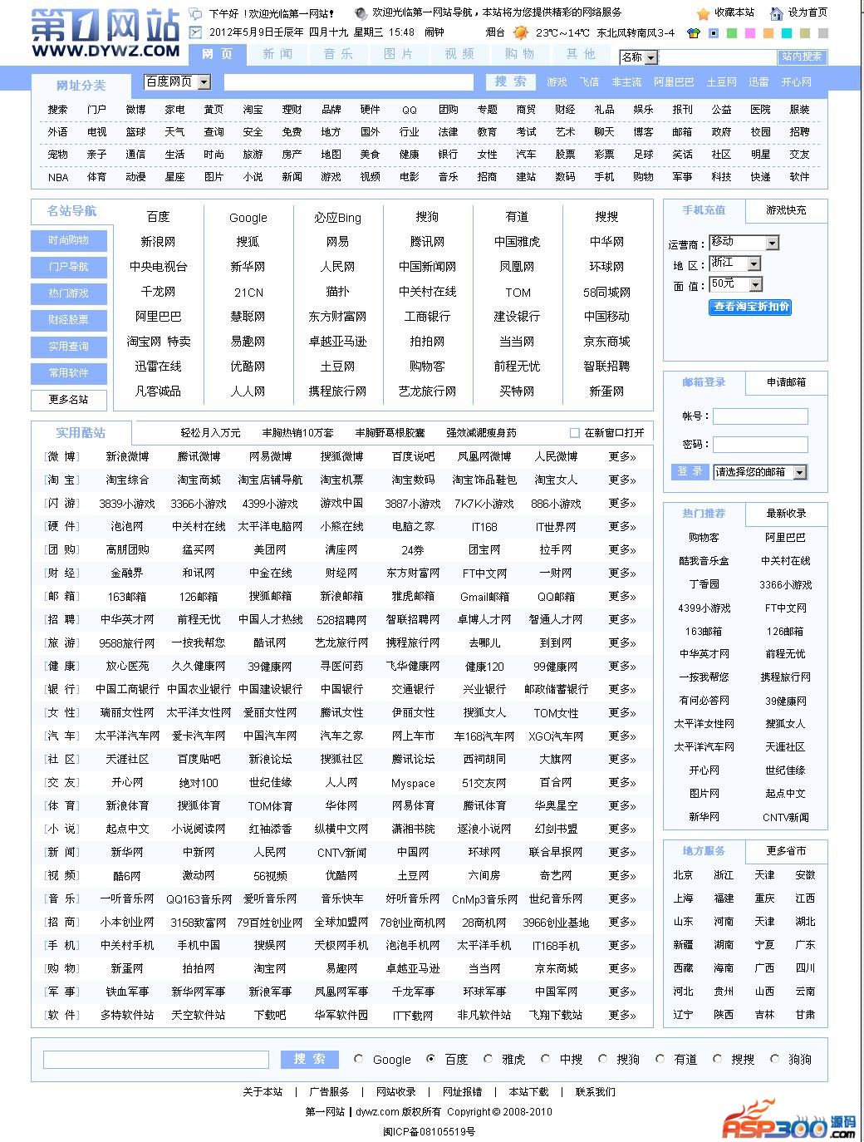Select the 有道 radio button at bottom
This screenshot has height=1142, width=864.
(660, 1059)
